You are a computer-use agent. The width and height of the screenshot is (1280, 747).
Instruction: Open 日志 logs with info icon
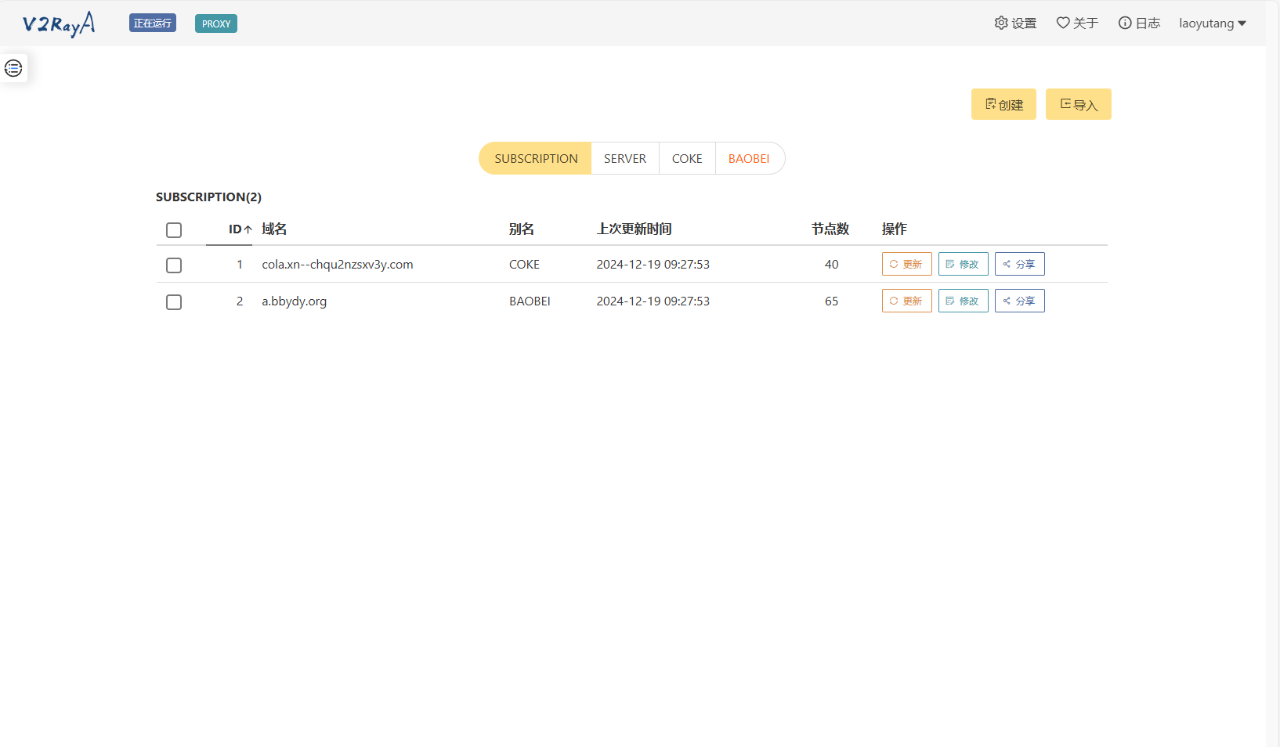1139,23
